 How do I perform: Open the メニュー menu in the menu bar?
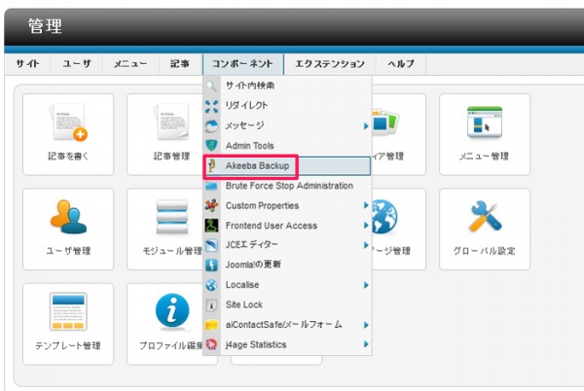[x=130, y=64]
